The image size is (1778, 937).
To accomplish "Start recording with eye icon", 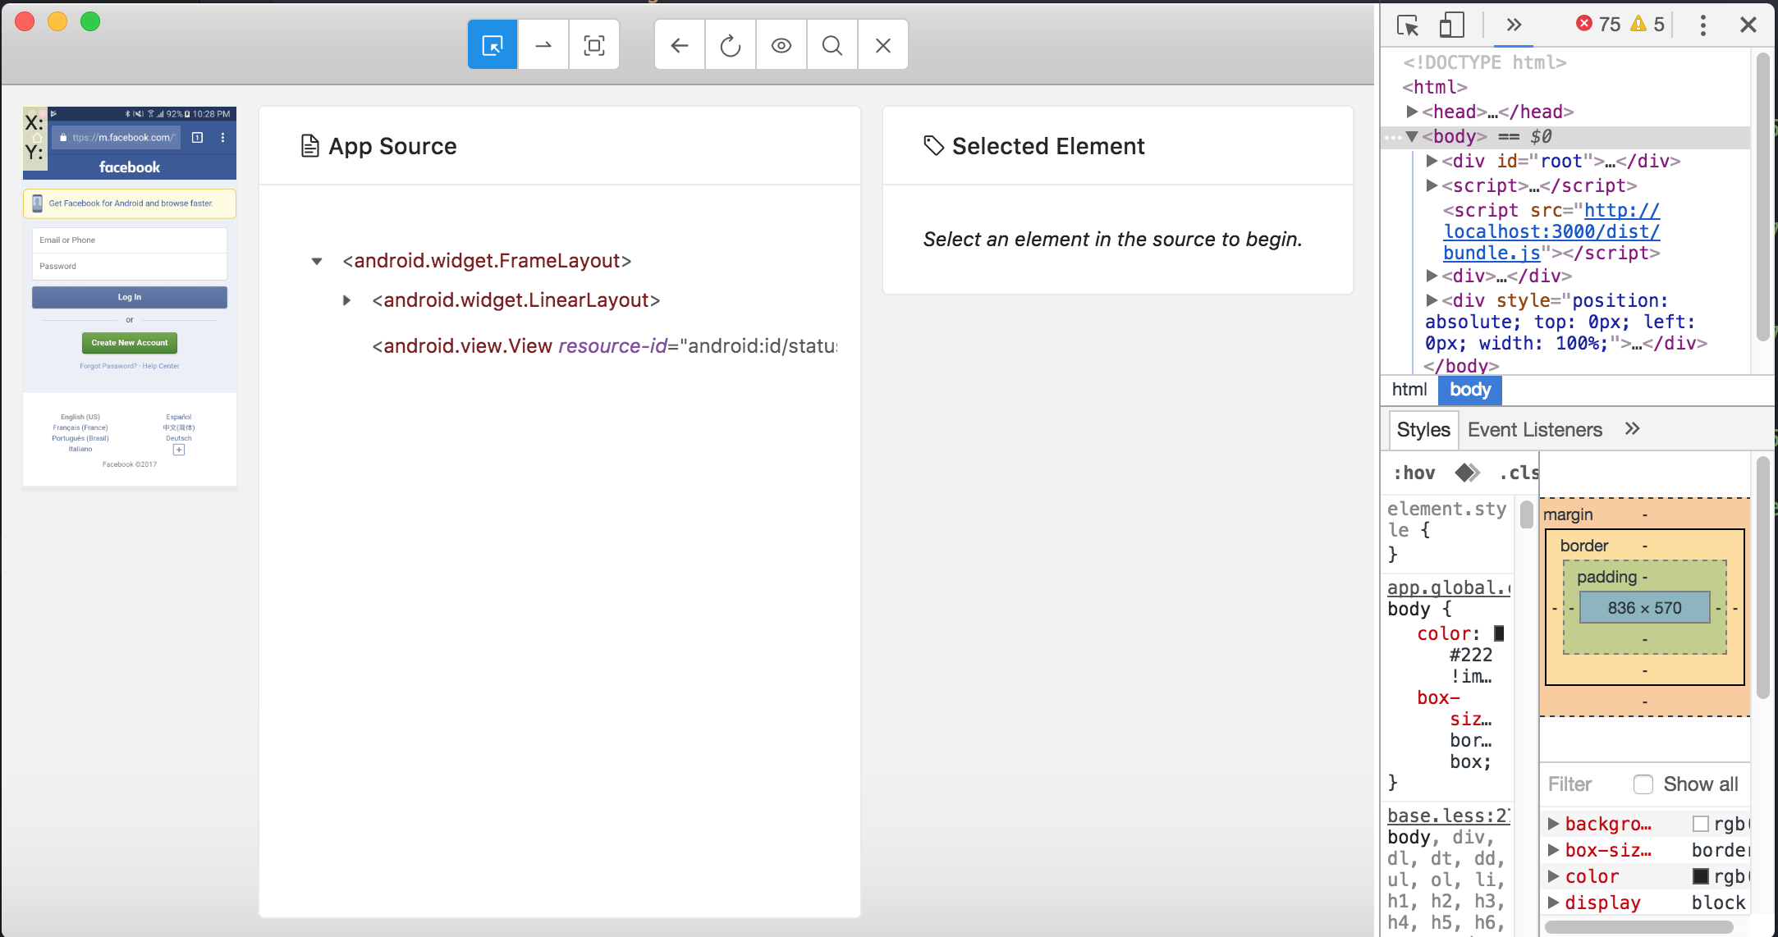I will [781, 45].
